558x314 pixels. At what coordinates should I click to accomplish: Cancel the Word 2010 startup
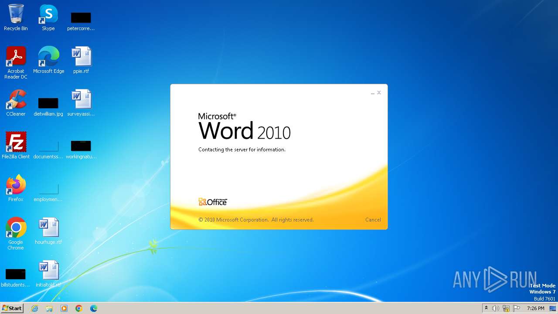[373, 220]
